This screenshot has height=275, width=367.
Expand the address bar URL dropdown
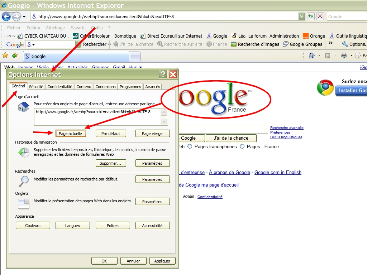302,16
